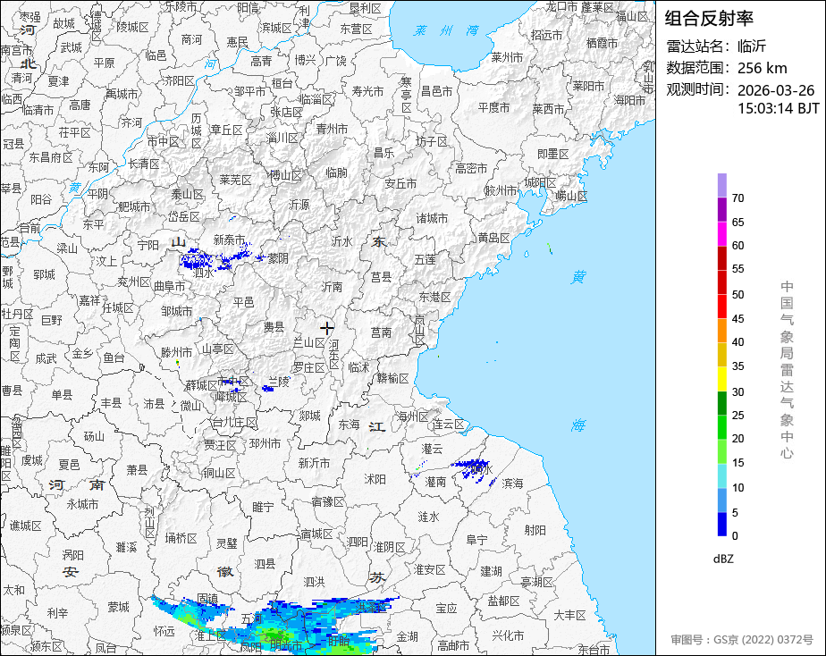The width and height of the screenshot is (826, 656).
Task: Click the 滨海 map label
Action: 512,484
